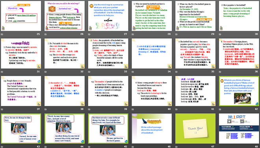260x148 pixels.
Task: Click the animation star icon under slide 28
Action: [x=133, y=34]
